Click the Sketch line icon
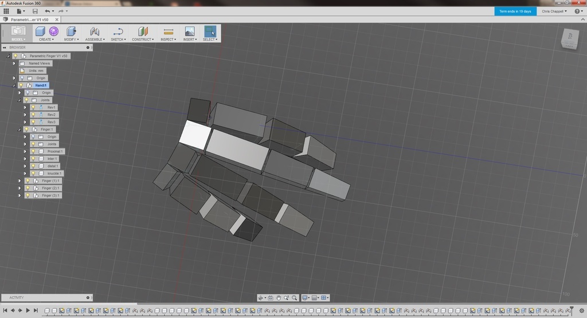 pos(118,32)
